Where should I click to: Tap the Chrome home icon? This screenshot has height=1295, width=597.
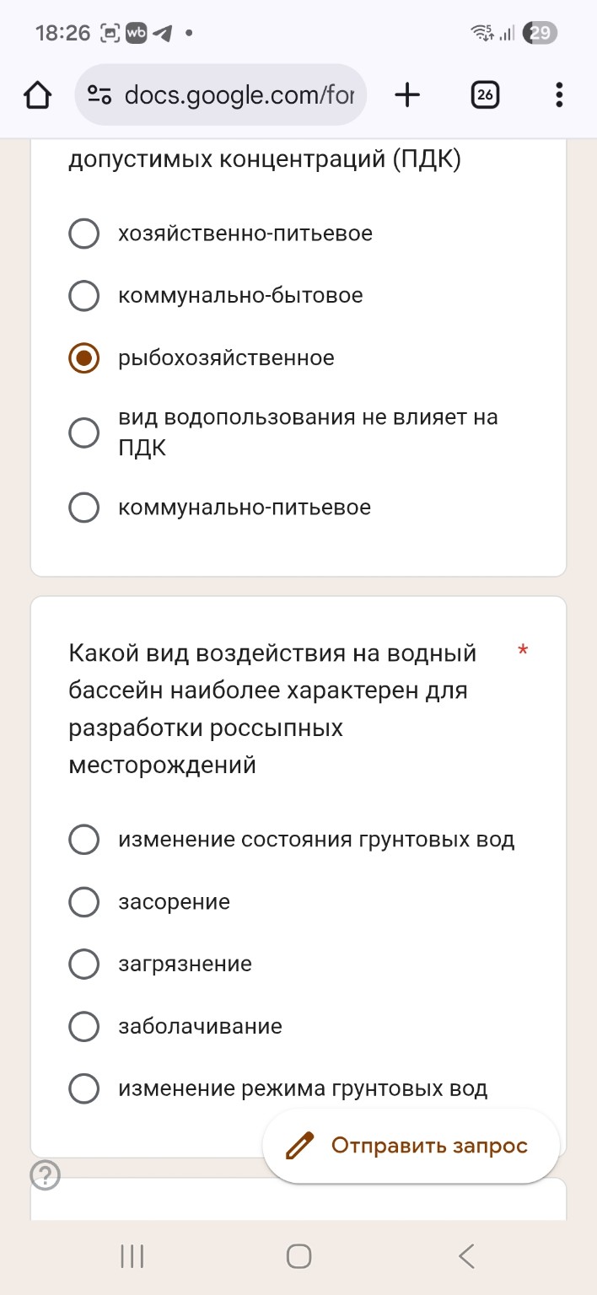pos(37,94)
